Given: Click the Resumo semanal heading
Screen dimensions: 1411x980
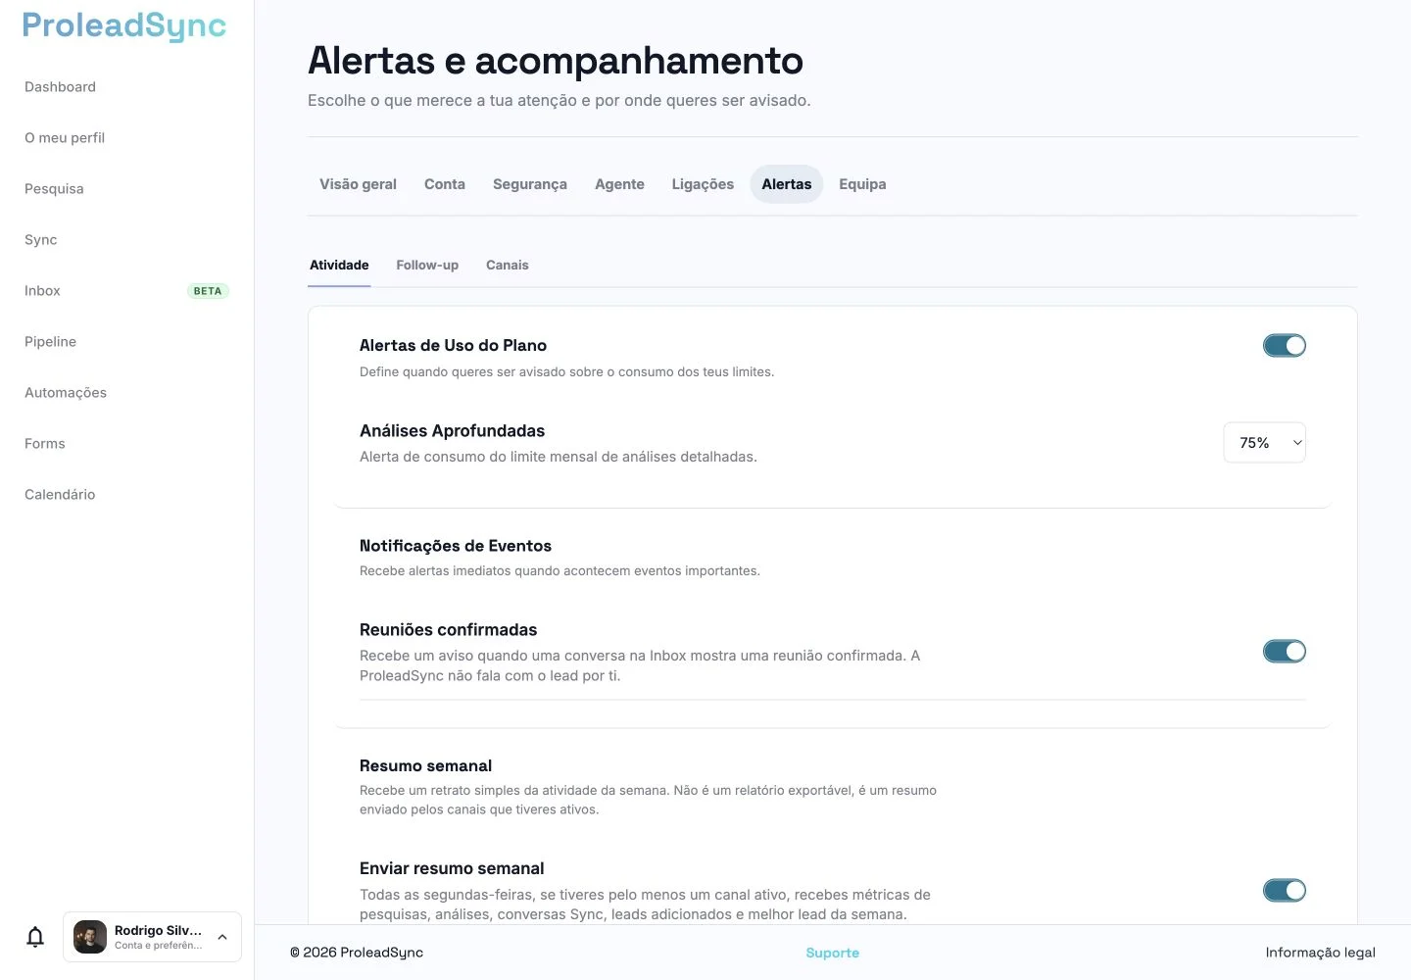Looking at the screenshot, I should point(425,765).
